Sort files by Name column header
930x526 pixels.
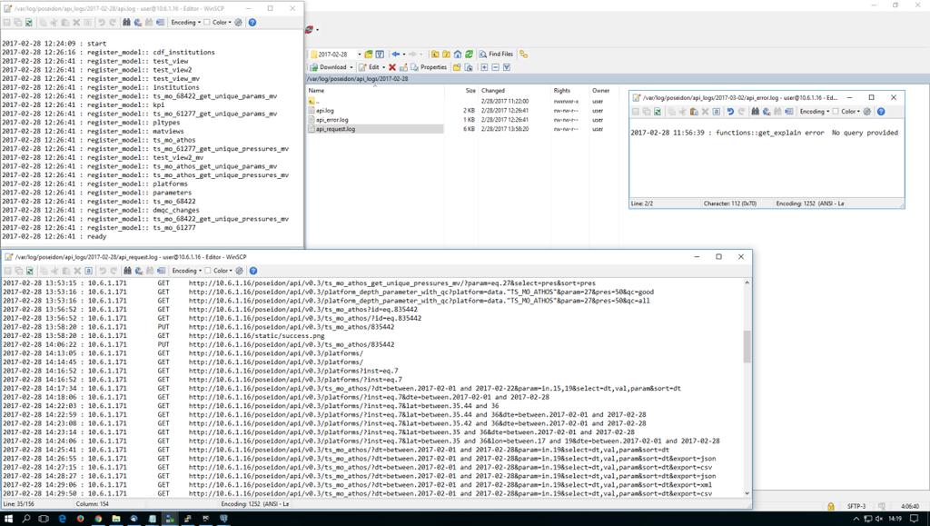point(316,91)
